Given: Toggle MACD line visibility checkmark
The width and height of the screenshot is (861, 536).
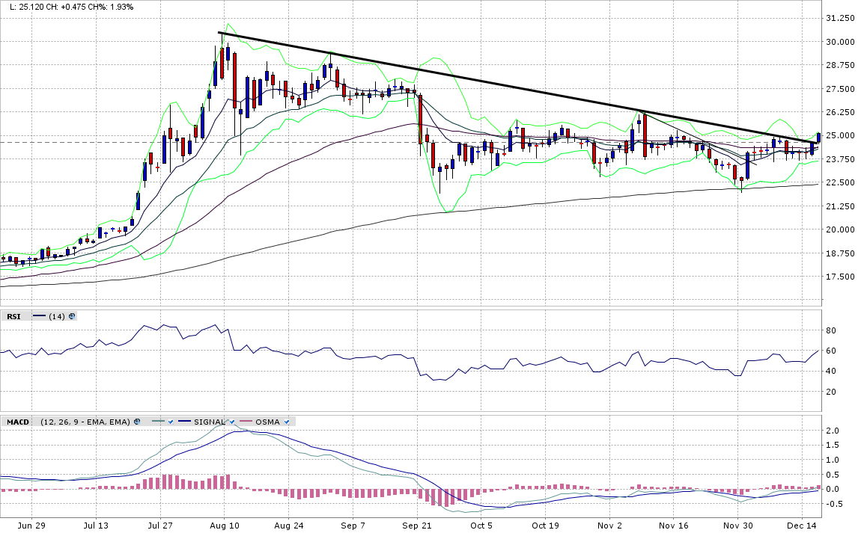Looking at the screenshot, I should tap(171, 422).
